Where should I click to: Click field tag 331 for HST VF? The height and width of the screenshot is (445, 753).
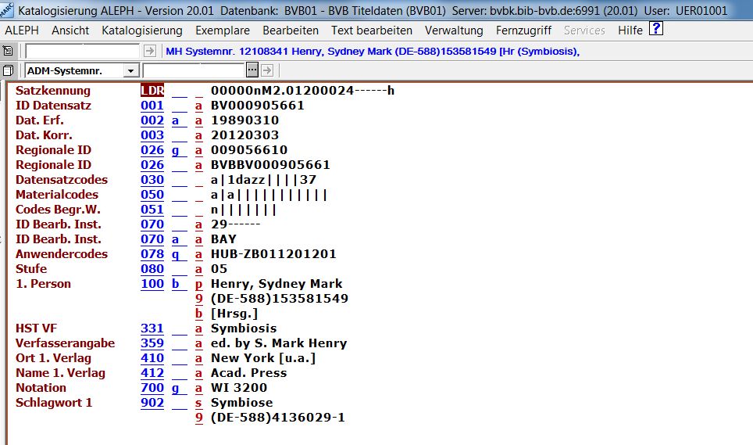(x=152, y=328)
